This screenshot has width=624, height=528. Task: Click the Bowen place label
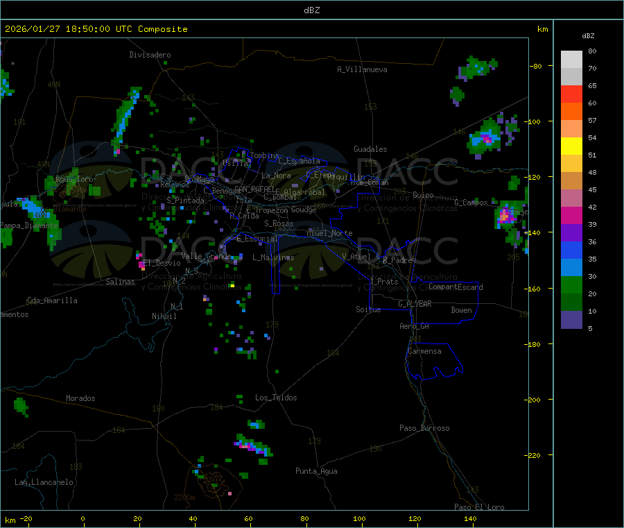pos(461,310)
